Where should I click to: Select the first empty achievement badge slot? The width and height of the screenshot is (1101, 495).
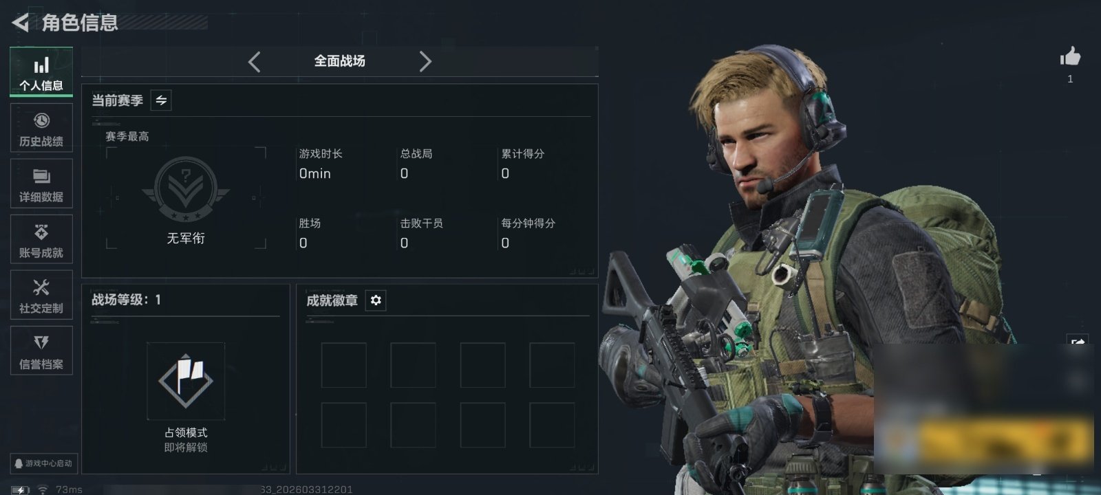click(x=344, y=365)
